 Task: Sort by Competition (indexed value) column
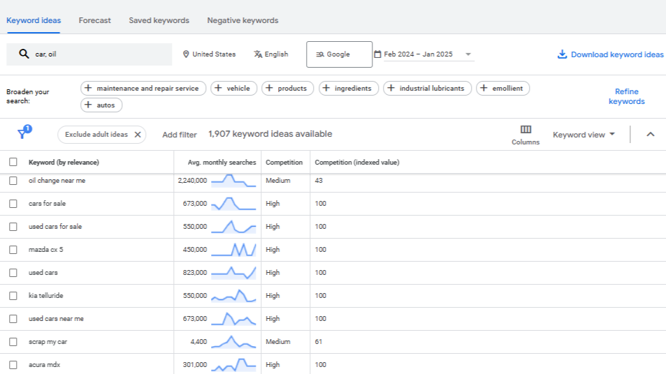point(357,163)
